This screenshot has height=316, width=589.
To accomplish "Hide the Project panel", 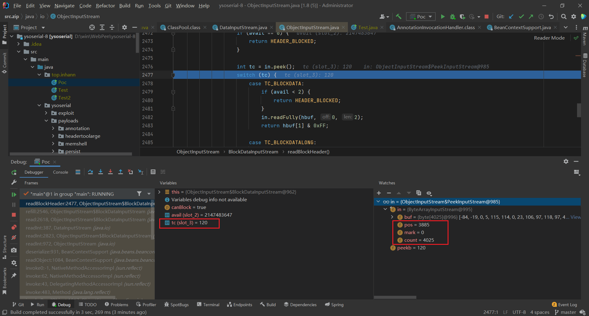I will point(134,27).
